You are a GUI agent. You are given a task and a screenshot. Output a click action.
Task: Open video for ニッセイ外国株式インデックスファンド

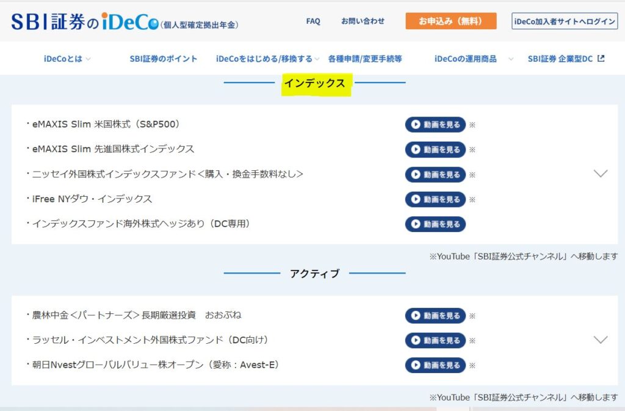(x=435, y=175)
